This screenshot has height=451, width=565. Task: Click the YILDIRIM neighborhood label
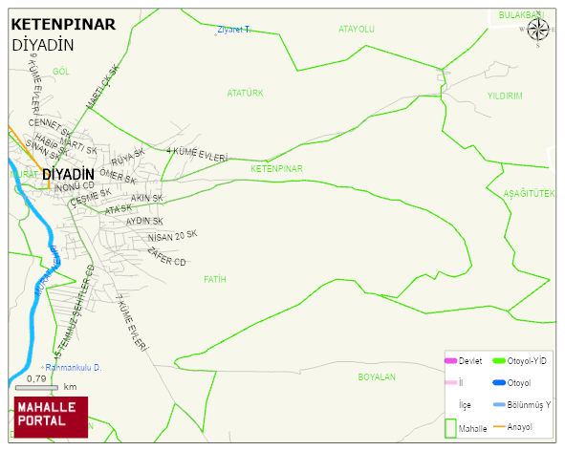click(505, 96)
